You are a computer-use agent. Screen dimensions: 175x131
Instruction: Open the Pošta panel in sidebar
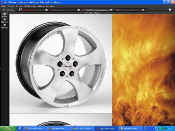point(4,15)
